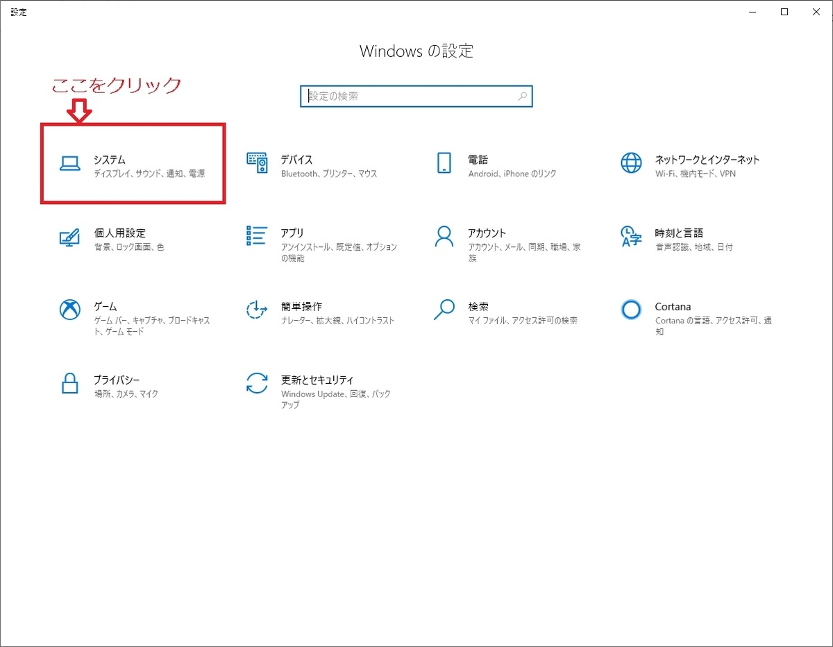
Task: Click the Cortana circle icon
Action: 631,310
